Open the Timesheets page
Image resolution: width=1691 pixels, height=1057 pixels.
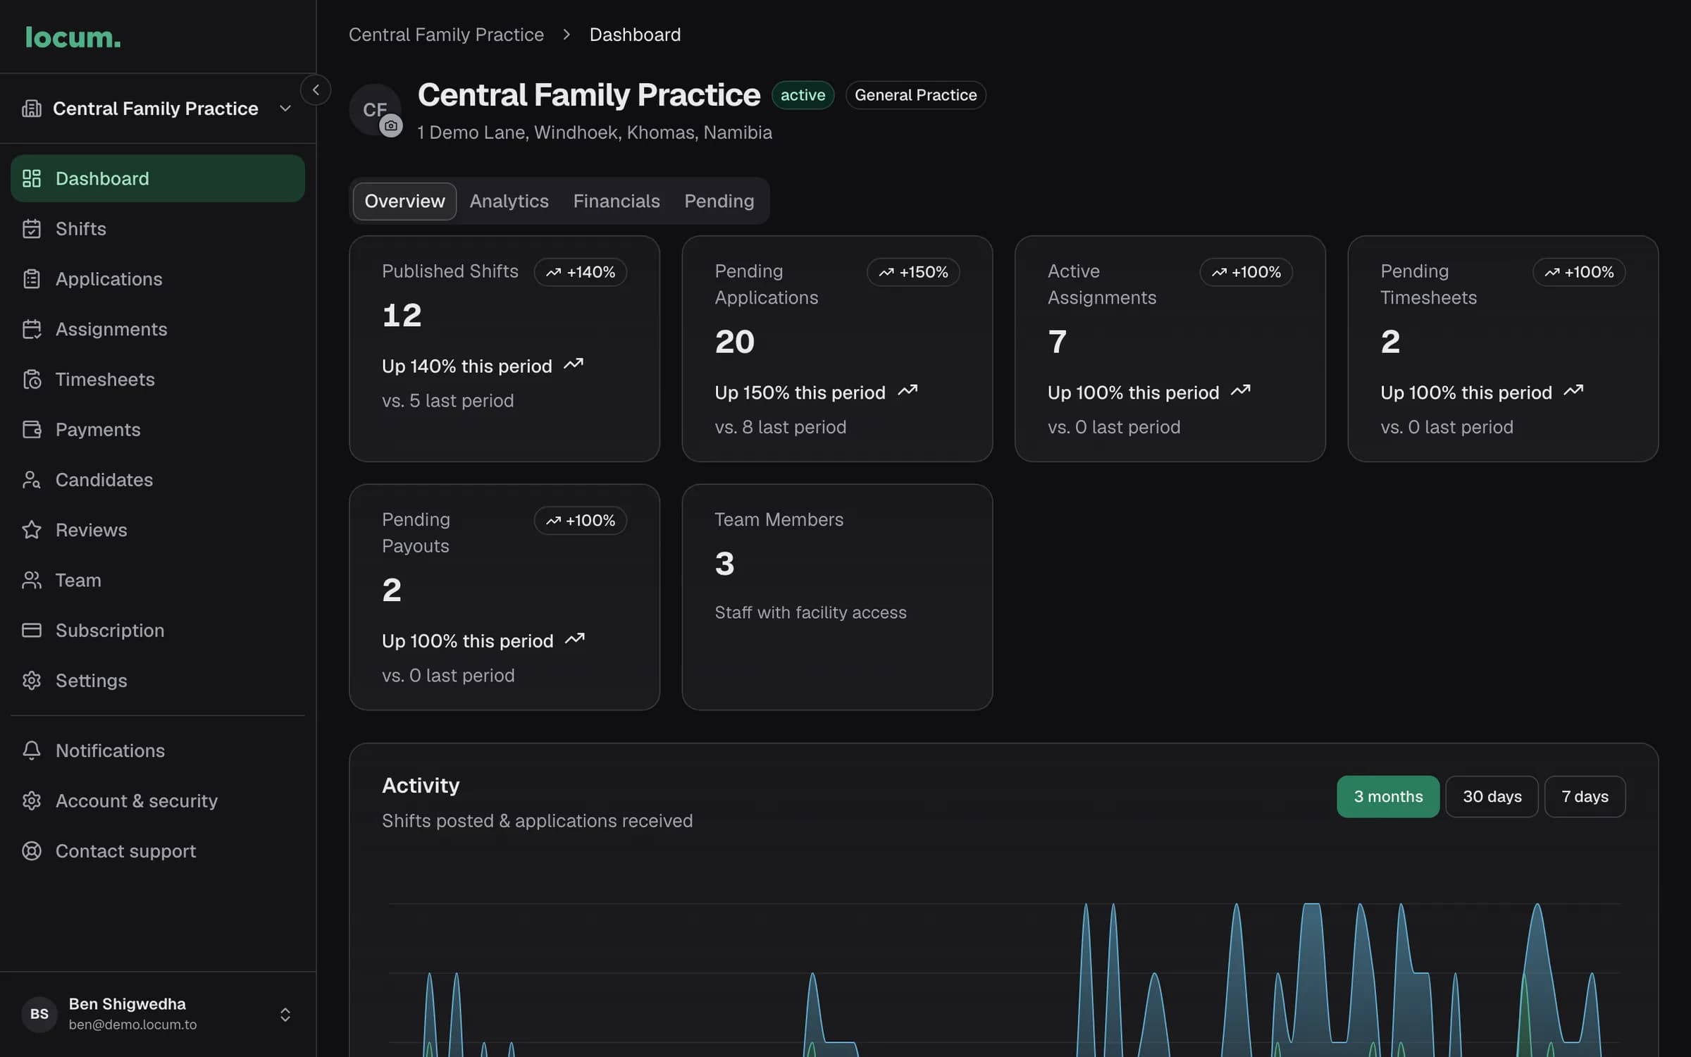(158, 379)
